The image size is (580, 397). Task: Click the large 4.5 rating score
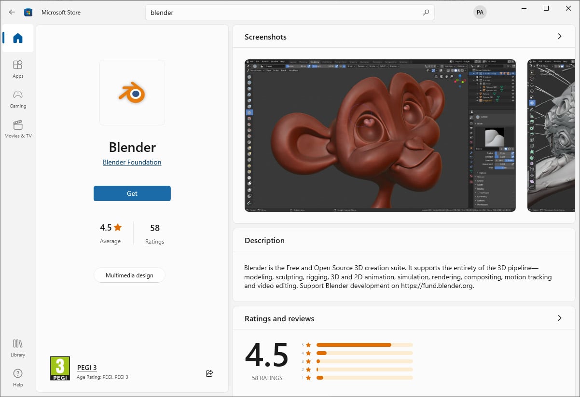(x=266, y=355)
